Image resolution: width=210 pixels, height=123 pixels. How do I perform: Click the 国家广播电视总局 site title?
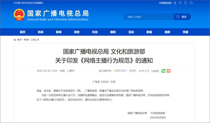(x=58, y=13)
